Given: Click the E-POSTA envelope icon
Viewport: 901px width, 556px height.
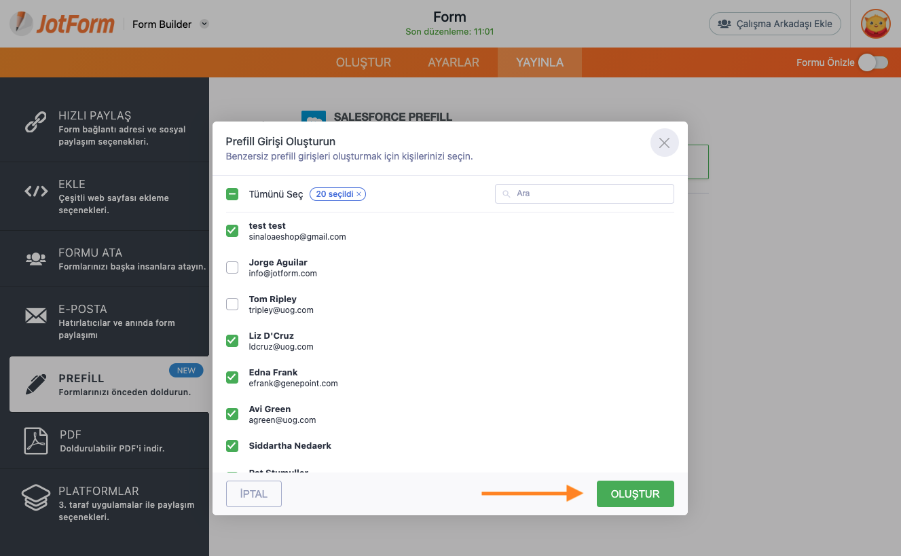Looking at the screenshot, I should 35,316.
